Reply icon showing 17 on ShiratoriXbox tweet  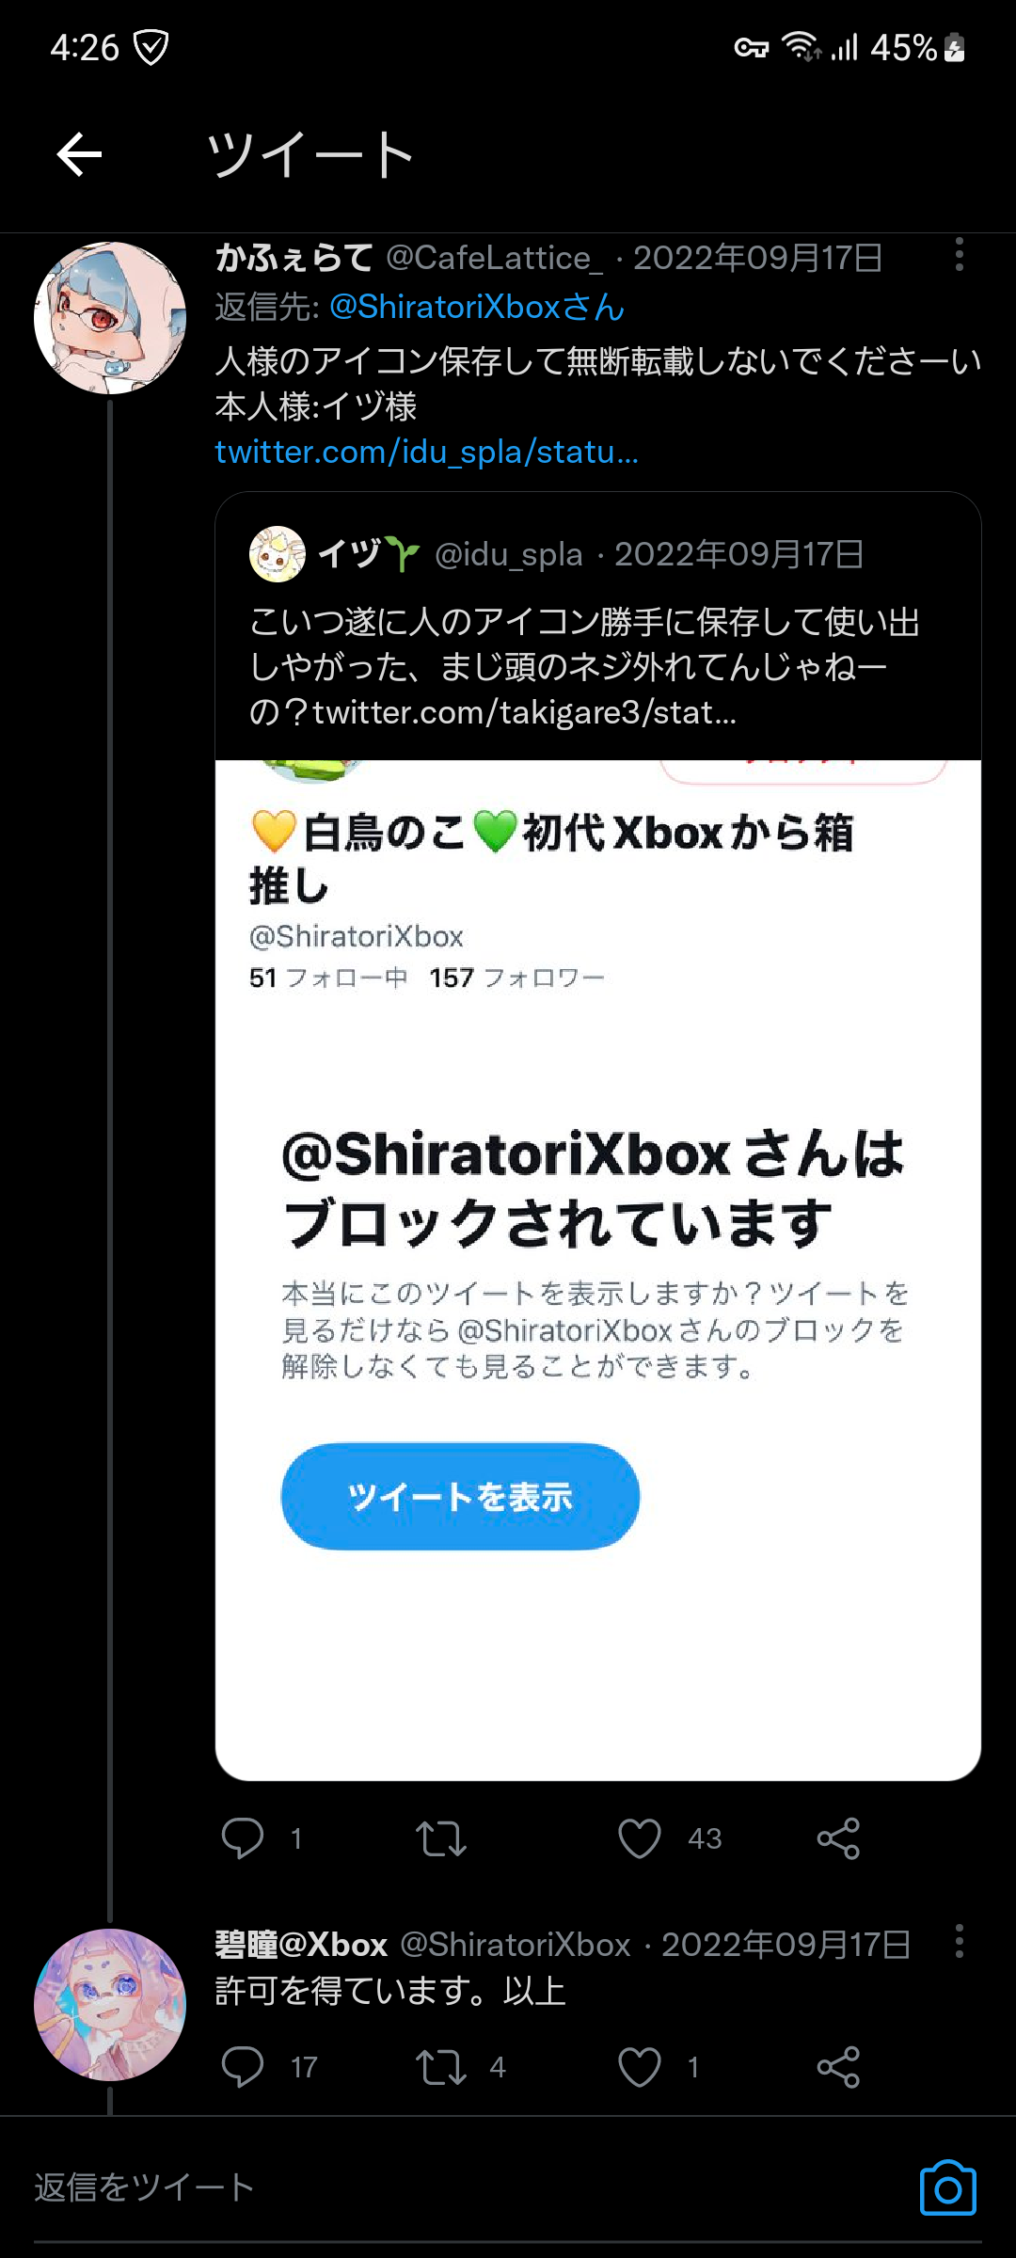(x=243, y=2067)
